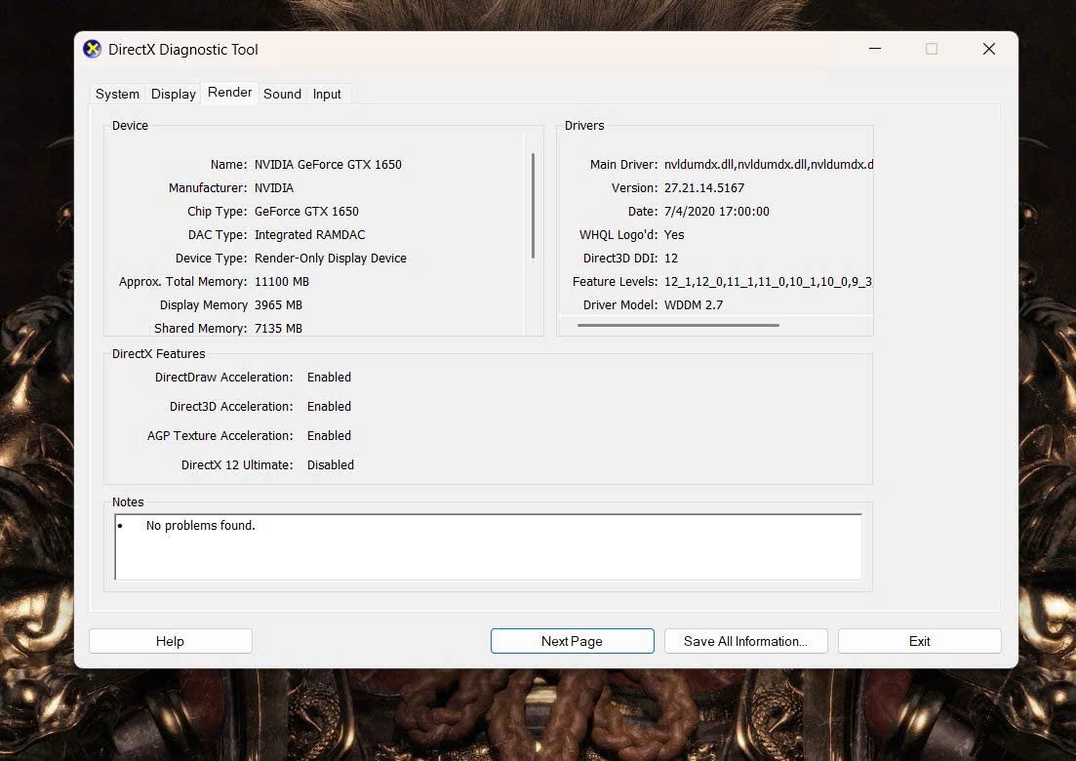Click the driver version 27.21.14.5167 text
The image size is (1076, 761).
[x=704, y=187]
